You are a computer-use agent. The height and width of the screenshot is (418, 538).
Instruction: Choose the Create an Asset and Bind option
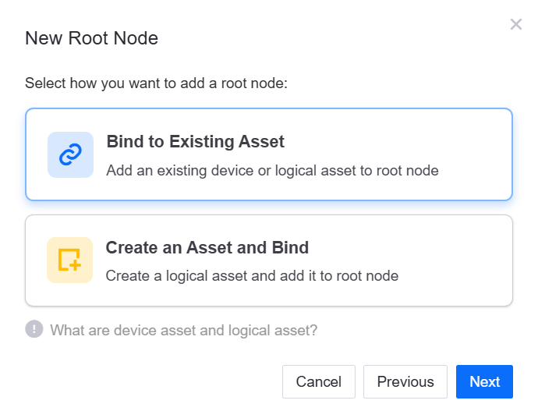pos(268,260)
